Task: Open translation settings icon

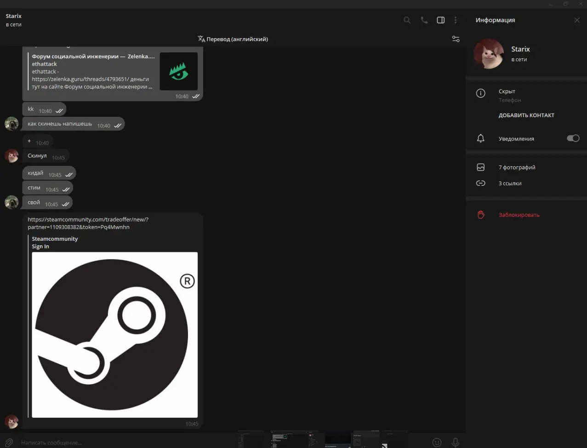Action: pos(456,39)
